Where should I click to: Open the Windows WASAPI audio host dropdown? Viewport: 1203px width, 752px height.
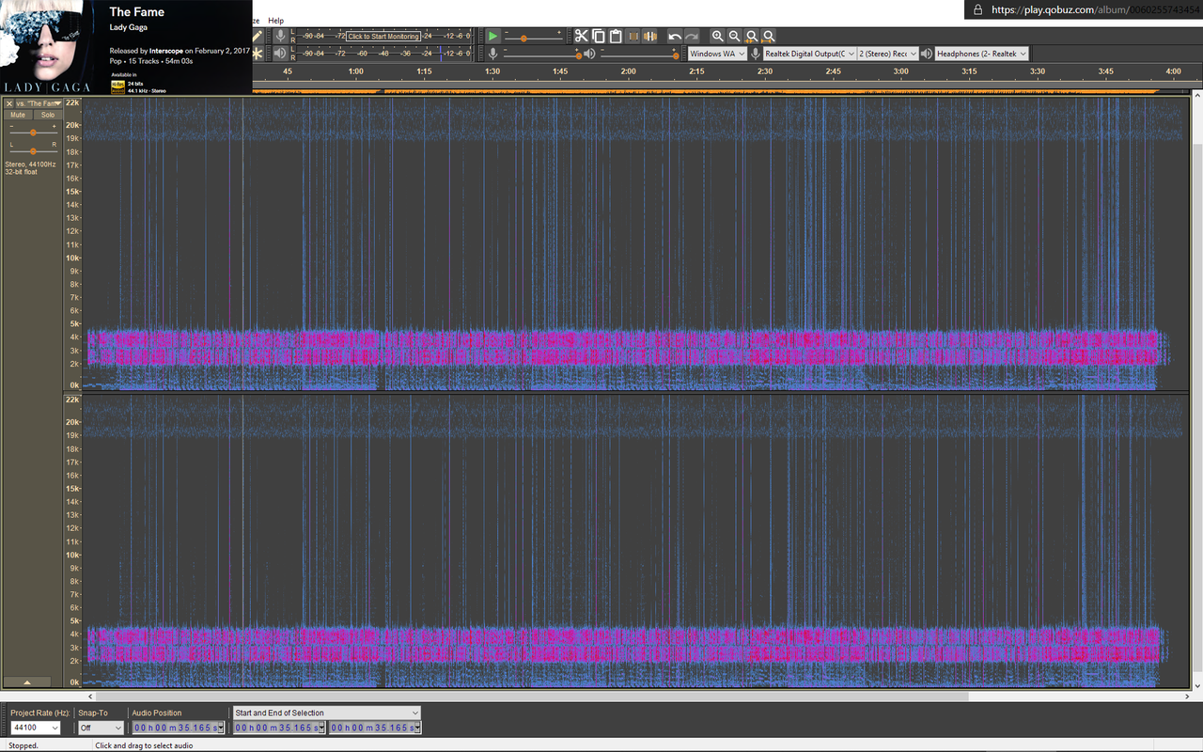pos(717,54)
